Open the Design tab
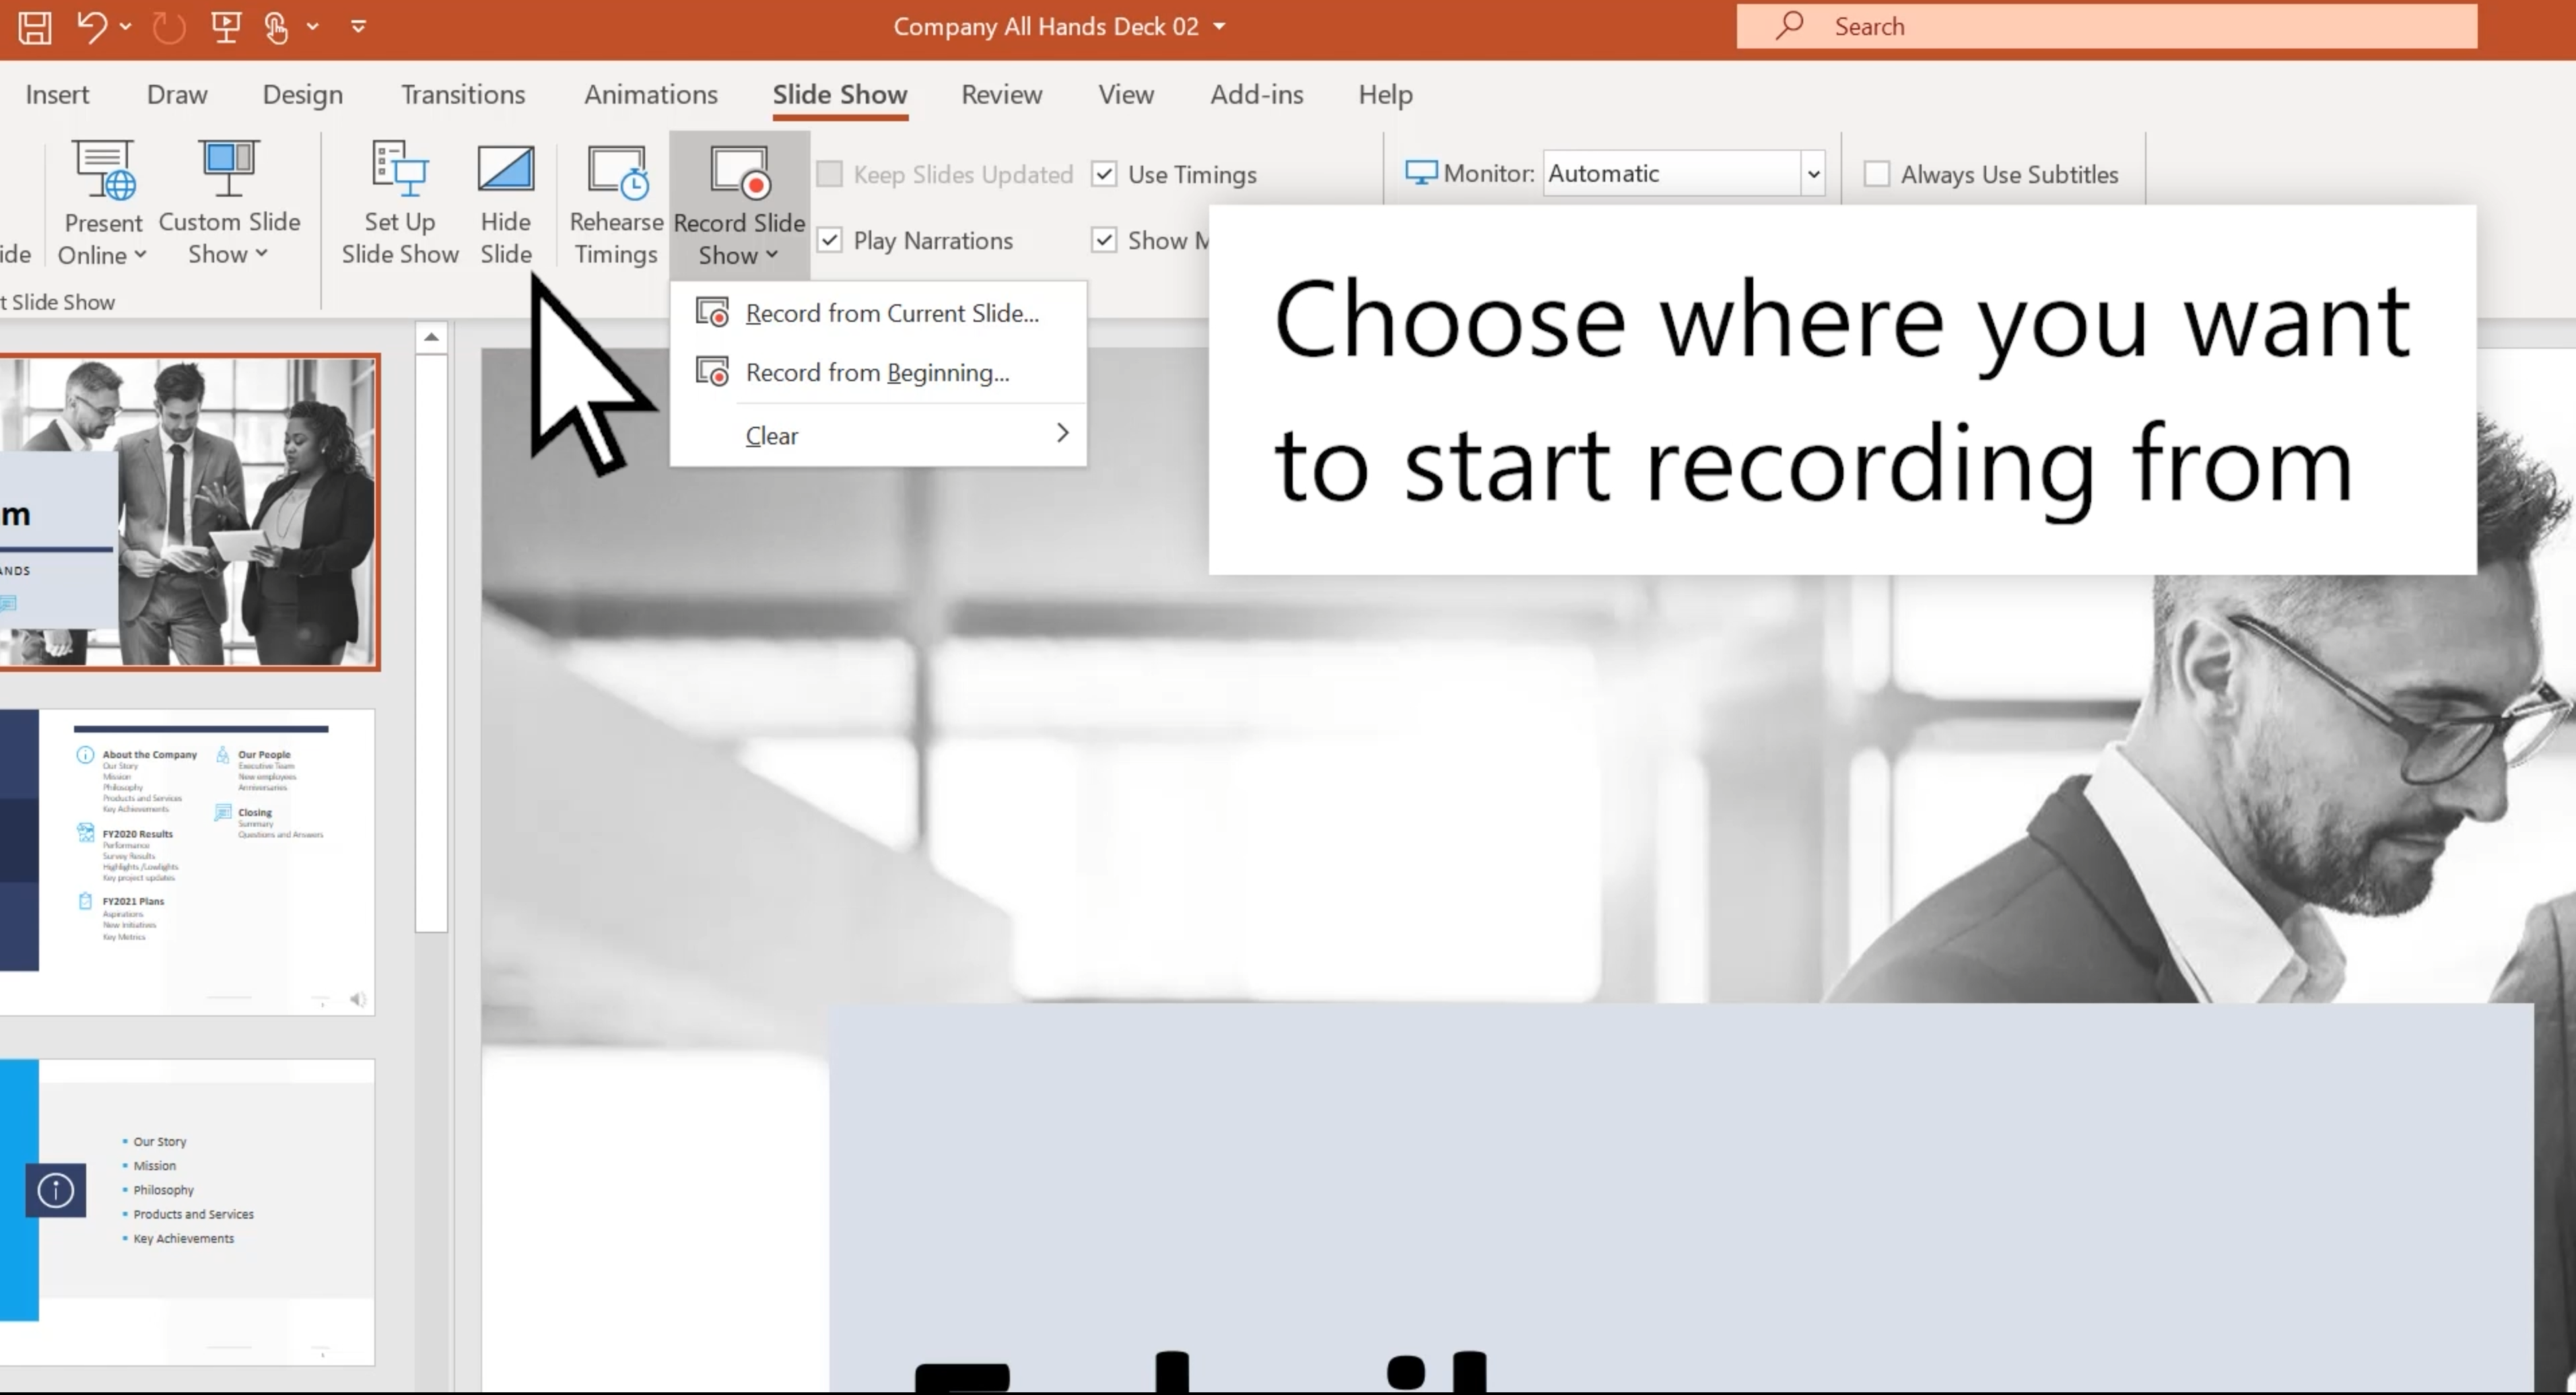2576x1395 pixels. tap(302, 94)
